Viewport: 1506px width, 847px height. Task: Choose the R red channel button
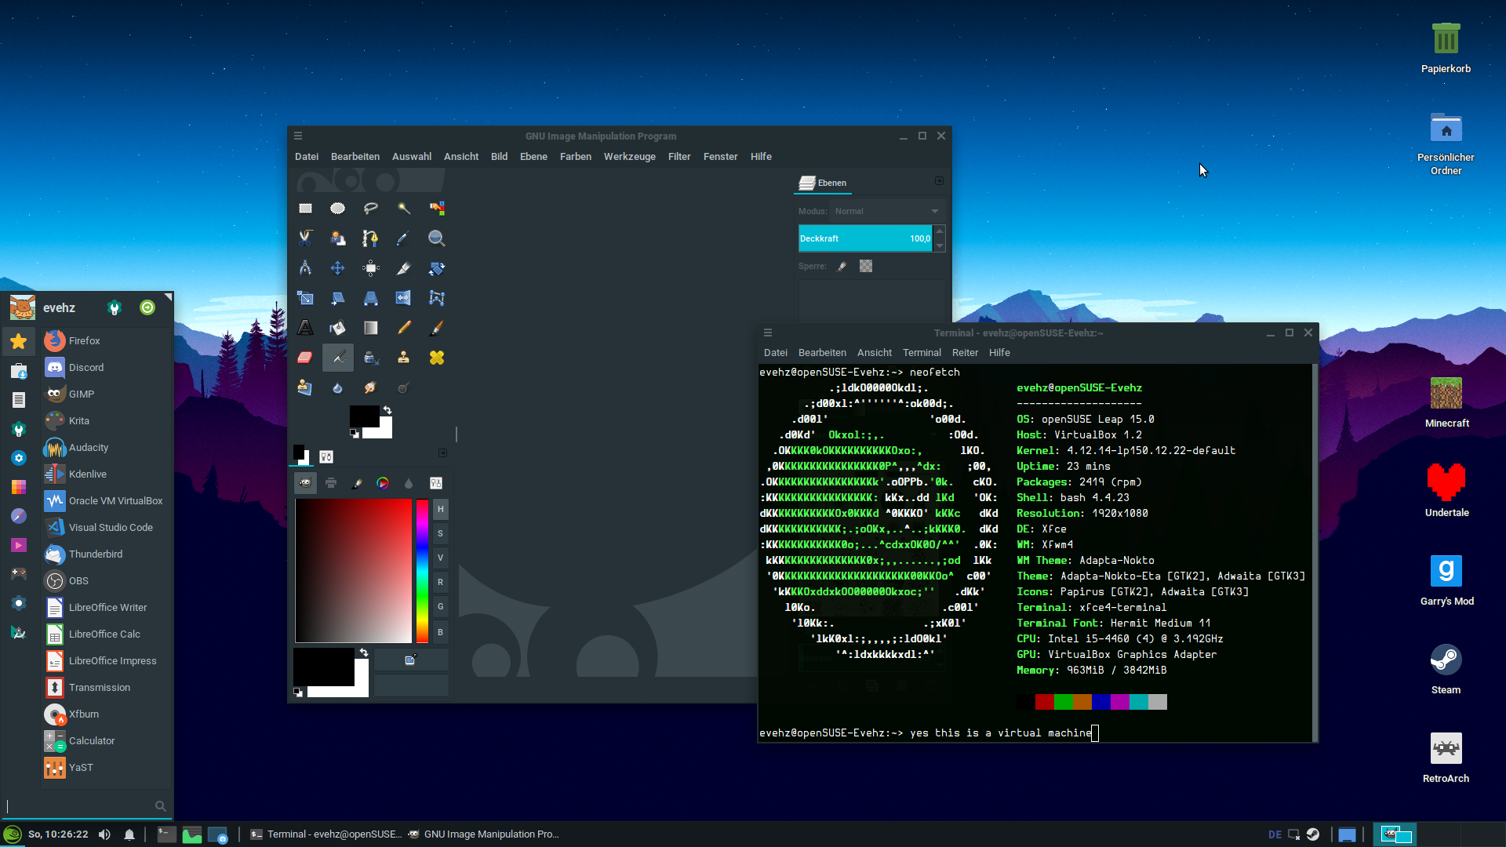(441, 583)
